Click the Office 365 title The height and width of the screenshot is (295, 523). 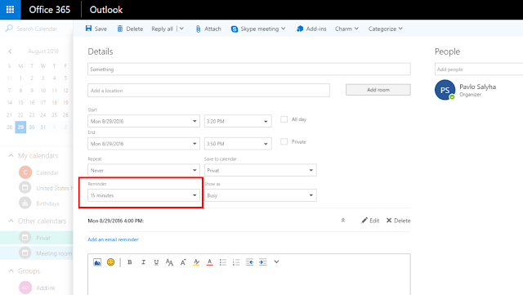[x=49, y=10]
